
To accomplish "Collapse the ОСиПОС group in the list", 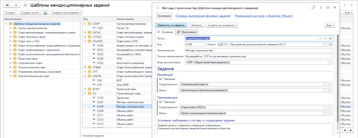I will [x=85, y=41].
